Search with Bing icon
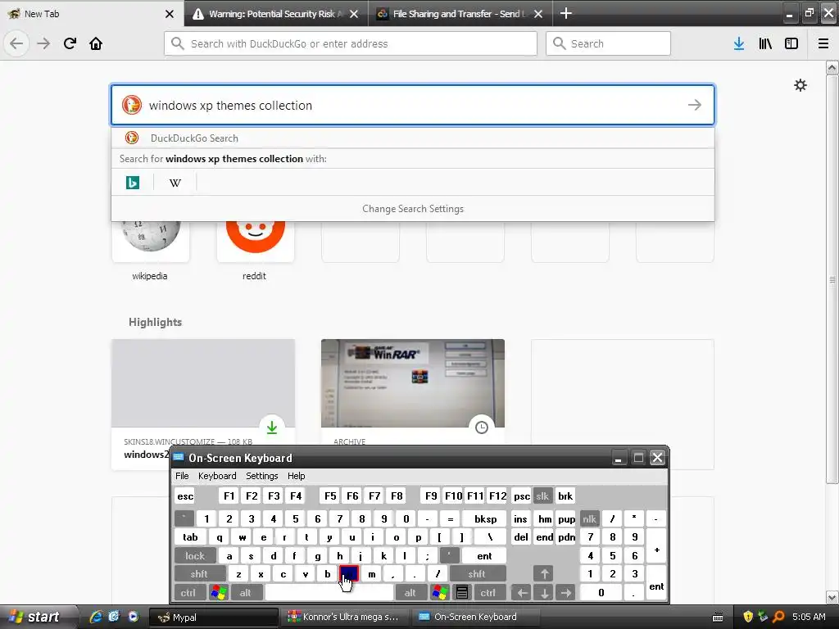 (133, 183)
